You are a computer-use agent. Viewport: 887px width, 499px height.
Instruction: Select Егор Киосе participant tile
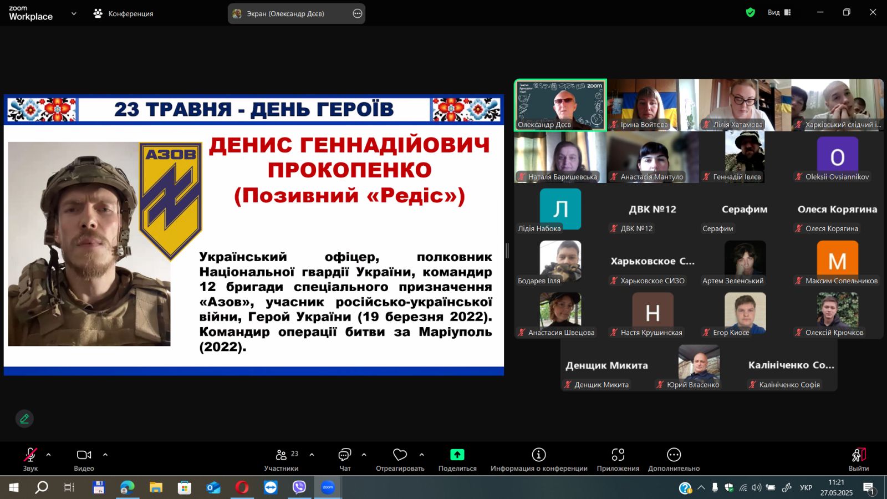tap(745, 314)
